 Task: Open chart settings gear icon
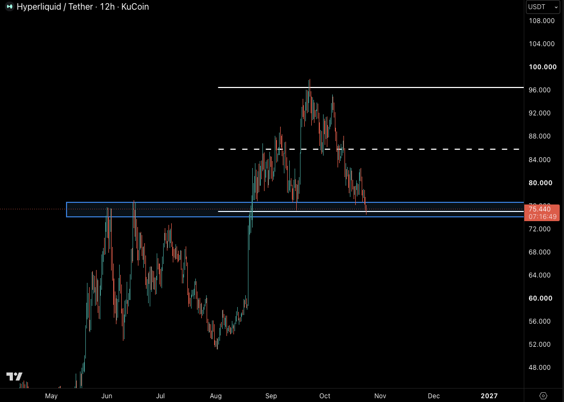[544, 396]
